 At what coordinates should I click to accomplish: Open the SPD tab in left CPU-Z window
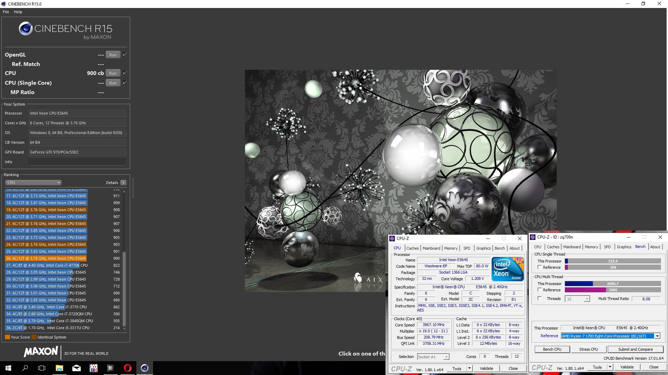tap(467, 248)
